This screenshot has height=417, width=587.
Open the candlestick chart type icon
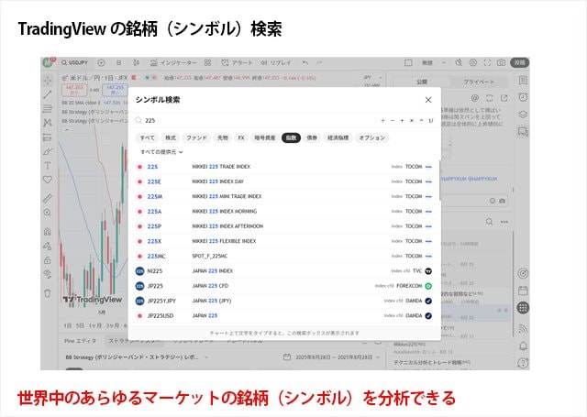pyautogui.click(x=137, y=63)
